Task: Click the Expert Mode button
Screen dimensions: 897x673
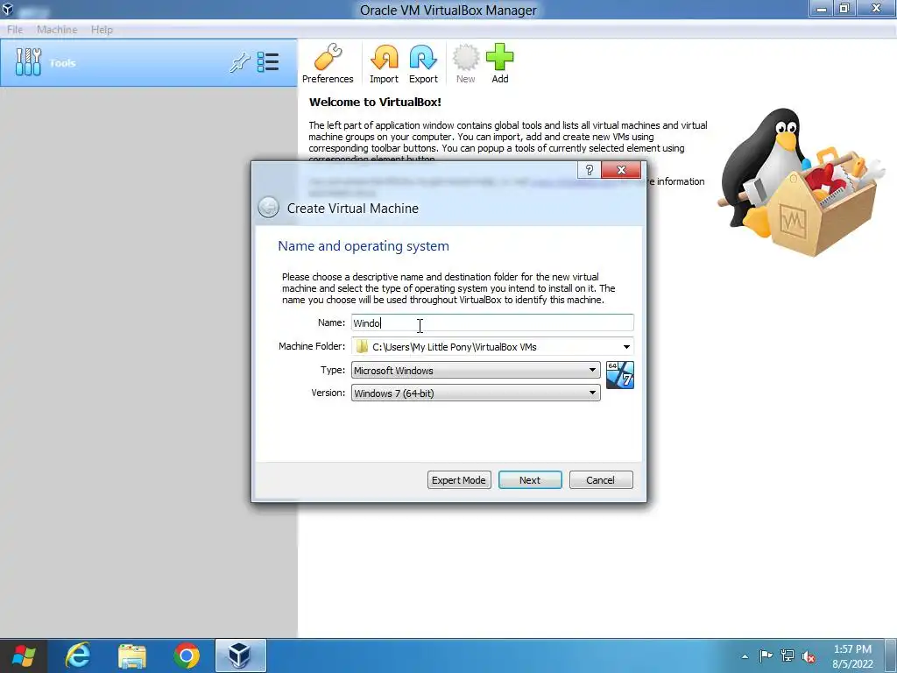Action: tap(459, 480)
